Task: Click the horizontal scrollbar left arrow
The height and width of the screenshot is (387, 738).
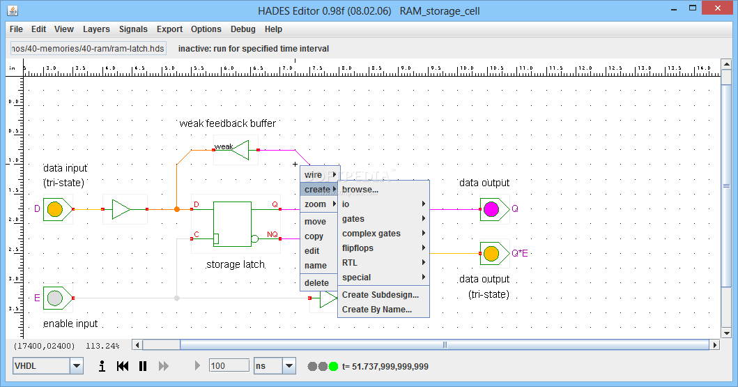Action: (x=137, y=345)
